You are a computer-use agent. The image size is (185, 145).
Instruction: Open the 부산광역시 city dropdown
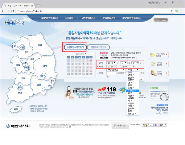(116, 70)
